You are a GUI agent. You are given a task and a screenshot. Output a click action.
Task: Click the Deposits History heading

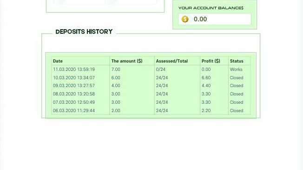84,31
